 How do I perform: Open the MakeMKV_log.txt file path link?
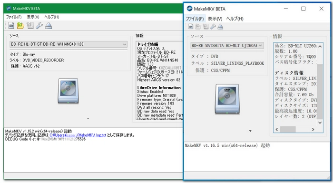tap(78, 135)
